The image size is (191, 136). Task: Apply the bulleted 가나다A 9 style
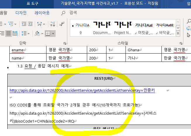pyautogui.click(x=81, y=28)
